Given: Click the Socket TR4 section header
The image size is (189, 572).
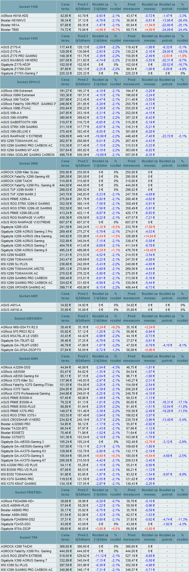Looking at the screenshot, I should click(28, 537).
